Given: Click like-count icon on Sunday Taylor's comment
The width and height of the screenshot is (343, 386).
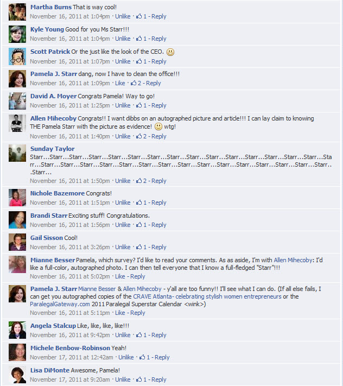Looking at the screenshot, I should click(x=139, y=181).
